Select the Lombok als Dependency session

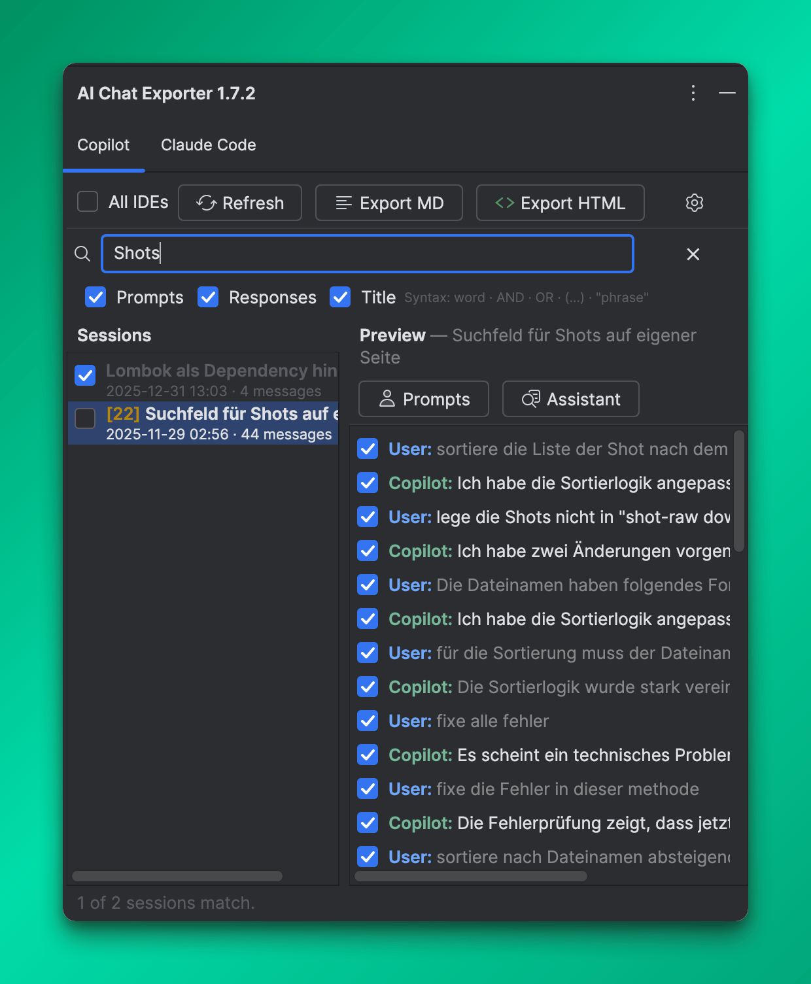coord(203,379)
